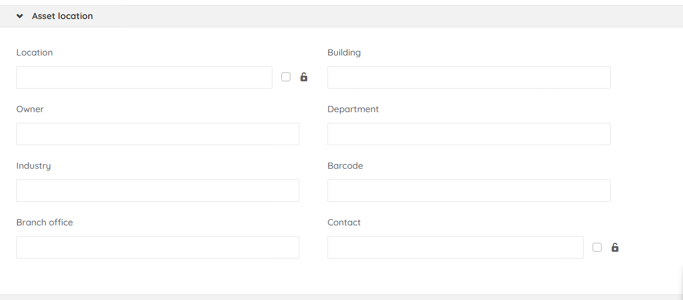Click the Industry label text

tap(33, 166)
